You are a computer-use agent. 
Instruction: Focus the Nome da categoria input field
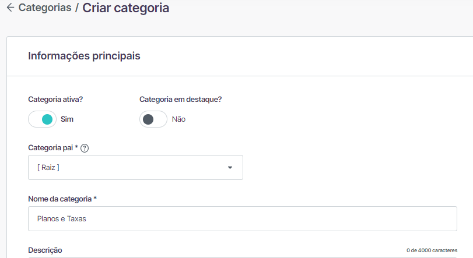tap(243, 219)
